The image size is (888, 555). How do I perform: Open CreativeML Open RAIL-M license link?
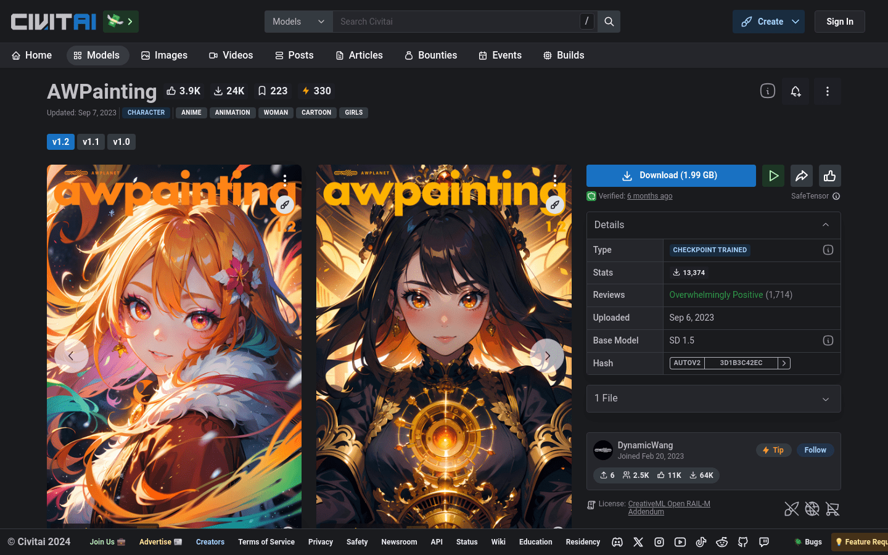point(669,508)
